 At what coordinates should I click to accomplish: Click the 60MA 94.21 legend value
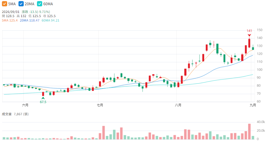pyautogui.click(x=50, y=20)
